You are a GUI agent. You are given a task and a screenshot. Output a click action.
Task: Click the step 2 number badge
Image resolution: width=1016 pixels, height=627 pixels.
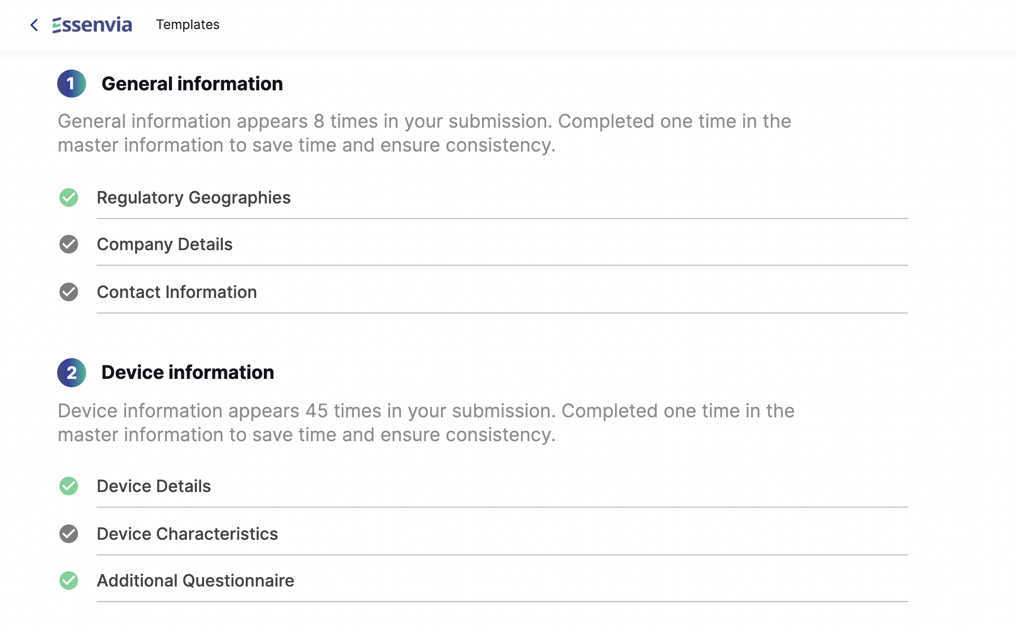pos(72,373)
